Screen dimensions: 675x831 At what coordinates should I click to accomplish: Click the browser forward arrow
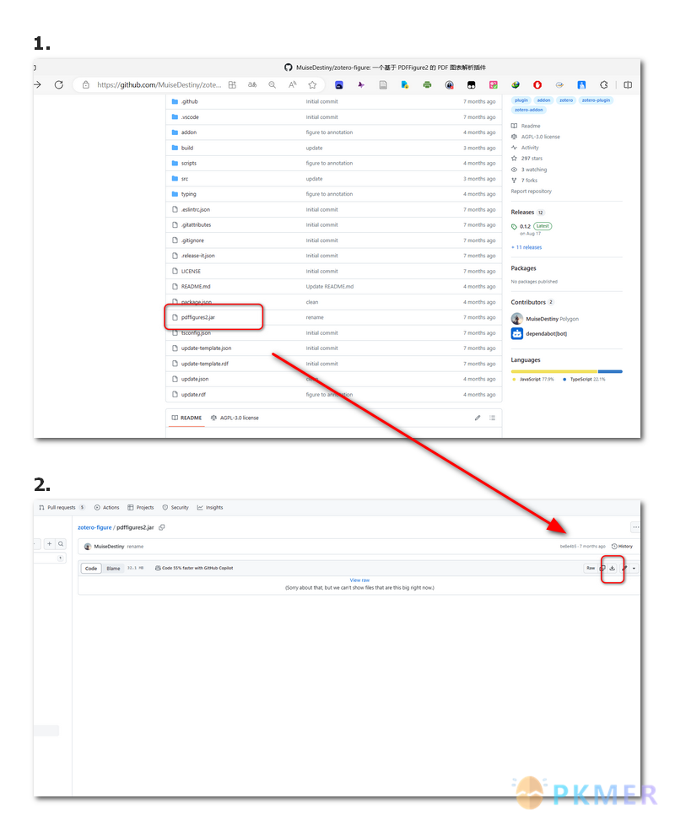coord(37,85)
